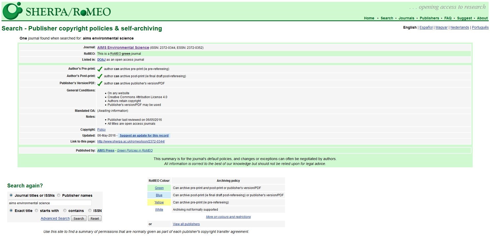This screenshot has width=490, height=237.
Task: Select the Journal titles or ISSNs radio
Action: (x=11, y=195)
